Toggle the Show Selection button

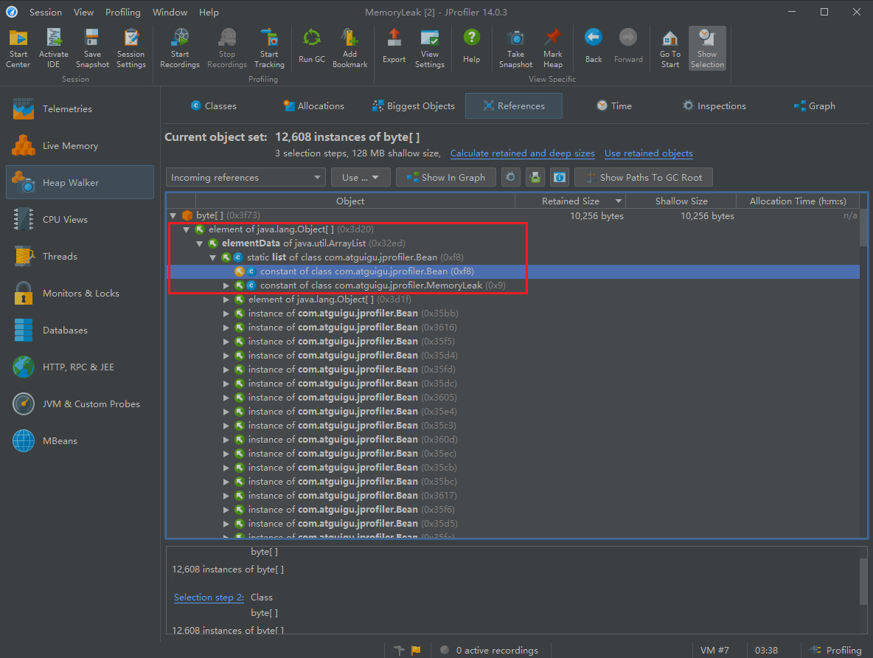(707, 49)
